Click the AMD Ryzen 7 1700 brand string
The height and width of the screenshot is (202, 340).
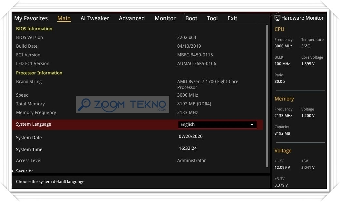208,84
